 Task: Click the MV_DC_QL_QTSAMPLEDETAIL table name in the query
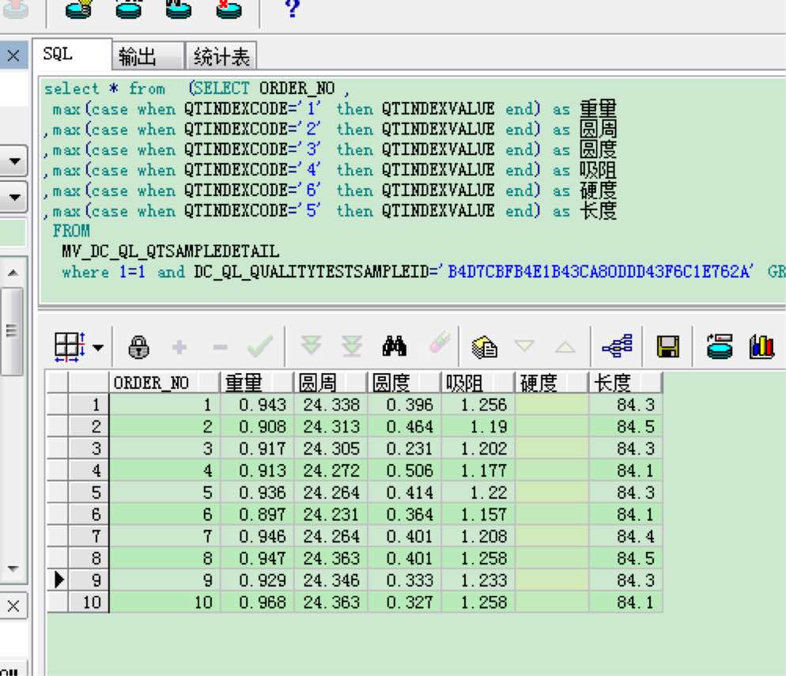(x=171, y=251)
